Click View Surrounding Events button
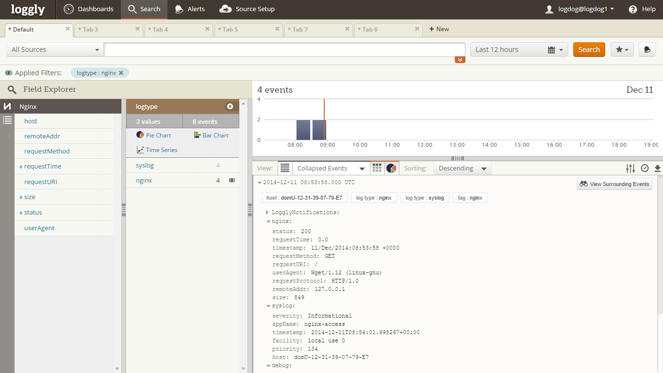663x373 pixels. pyautogui.click(x=614, y=184)
